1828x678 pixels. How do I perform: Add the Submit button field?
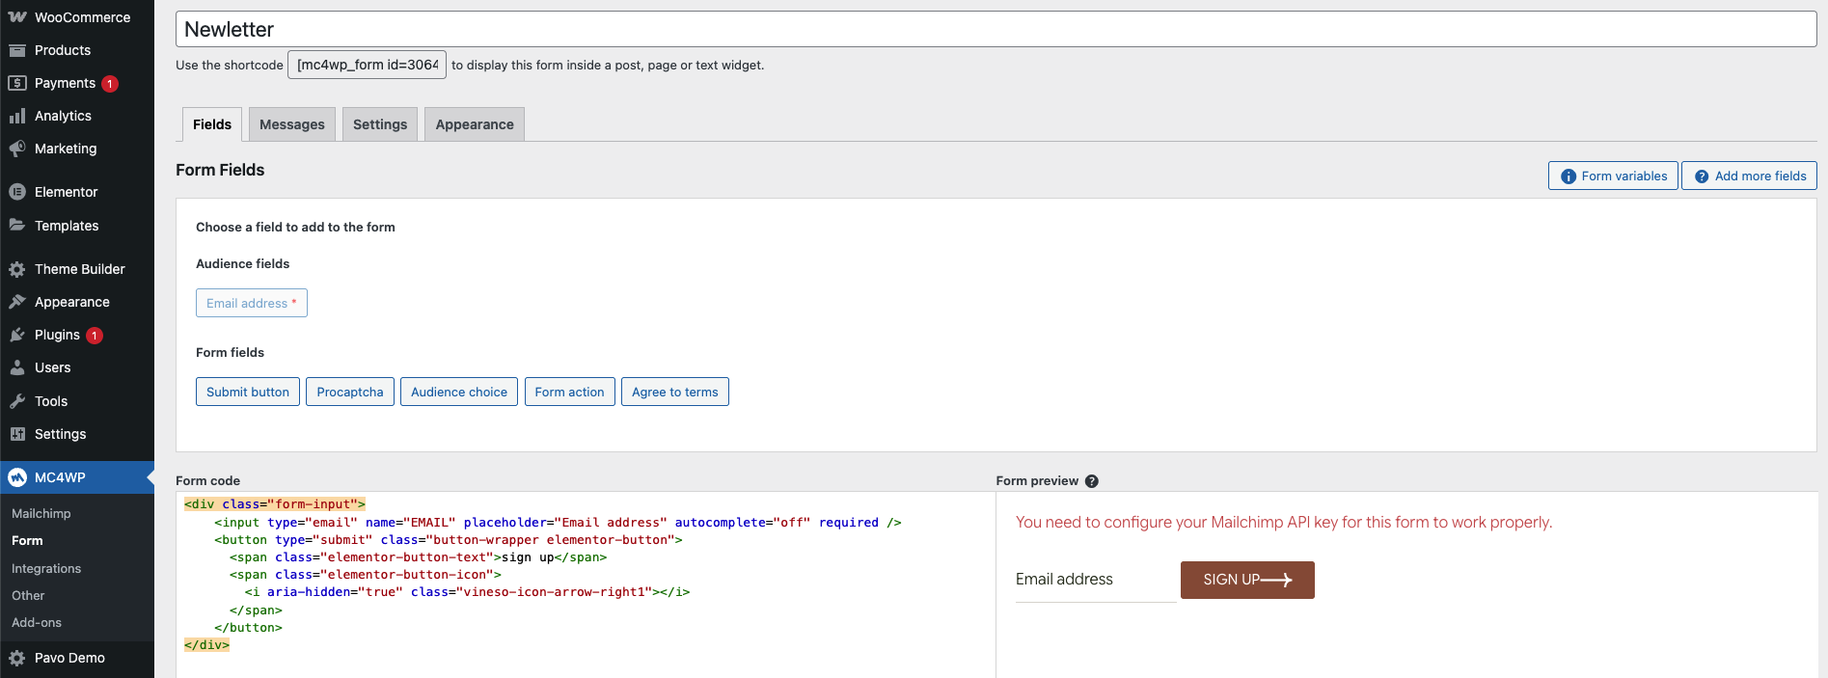pos(248,392)
